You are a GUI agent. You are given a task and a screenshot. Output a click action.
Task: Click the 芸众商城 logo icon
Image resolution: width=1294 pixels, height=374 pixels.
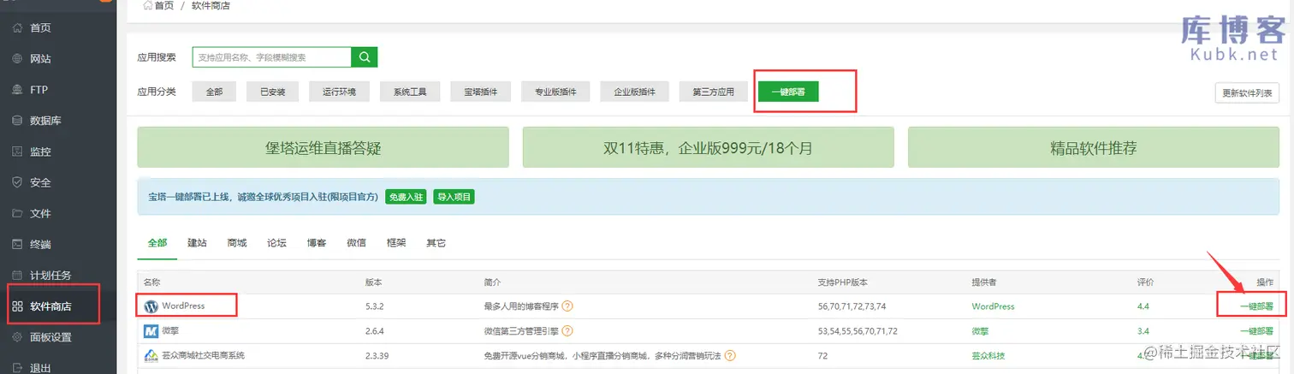151,355
